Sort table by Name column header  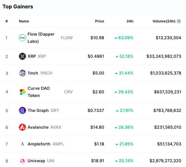(x=24, y=21)
